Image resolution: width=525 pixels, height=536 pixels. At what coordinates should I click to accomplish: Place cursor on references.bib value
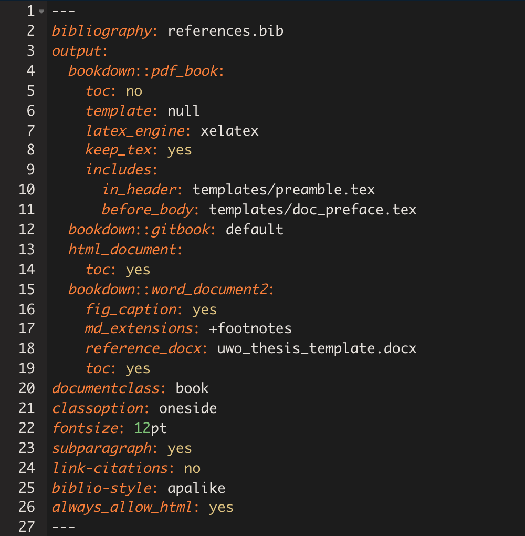pyautogui.click(x=225, y=31)
